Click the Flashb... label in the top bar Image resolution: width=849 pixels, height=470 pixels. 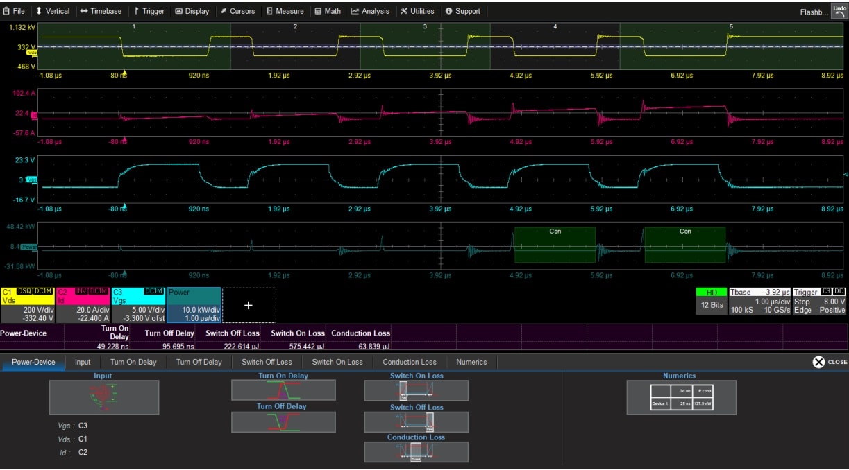click(814, 12)
